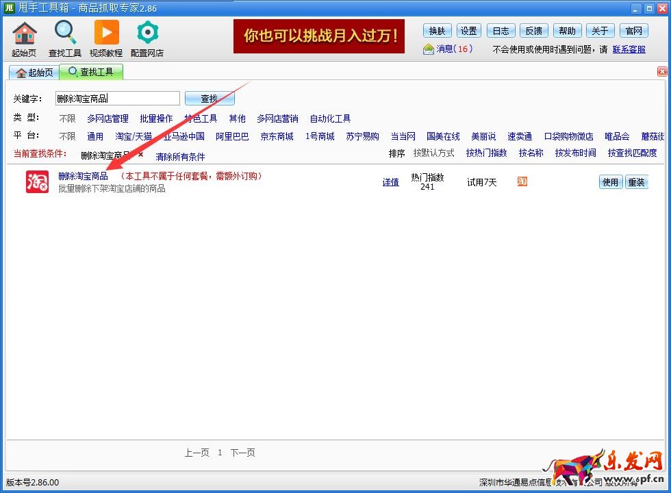Go to 下一页 next page
The height and width of the screenshot is (493, 671).
(242, 453)
